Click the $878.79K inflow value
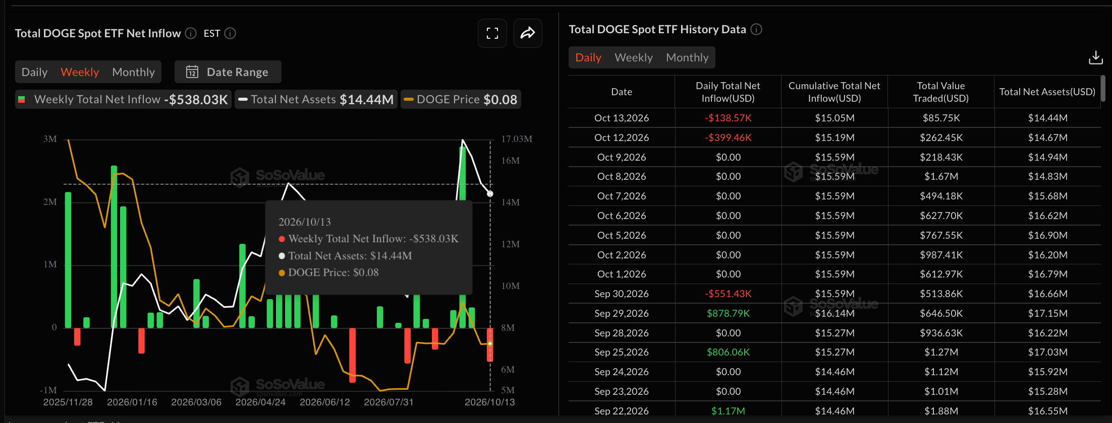Viewport: 1112px width, 423px height. (x=728, y=313)
